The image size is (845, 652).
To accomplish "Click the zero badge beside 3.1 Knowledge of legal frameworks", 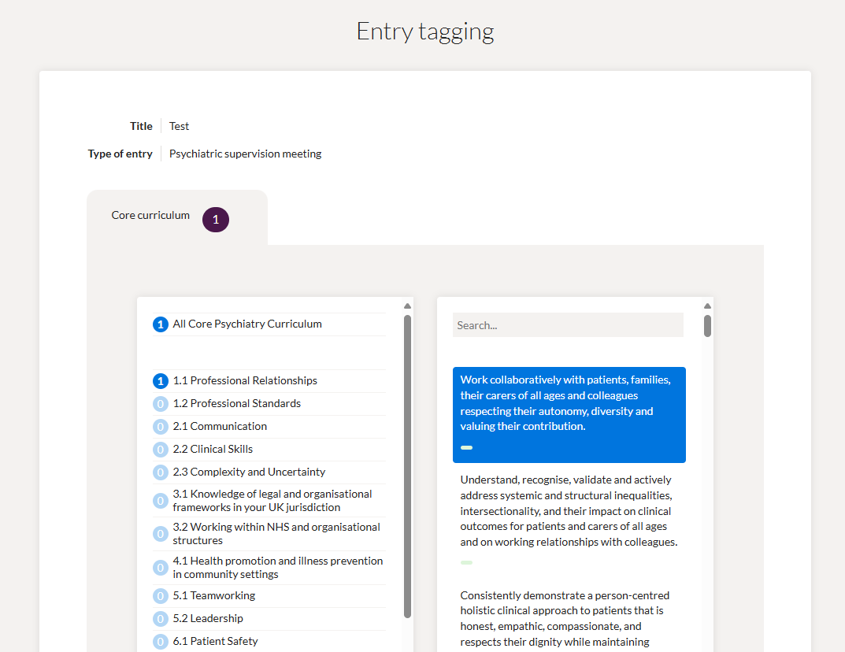I will pyautogui.click(x=160, y=501).
